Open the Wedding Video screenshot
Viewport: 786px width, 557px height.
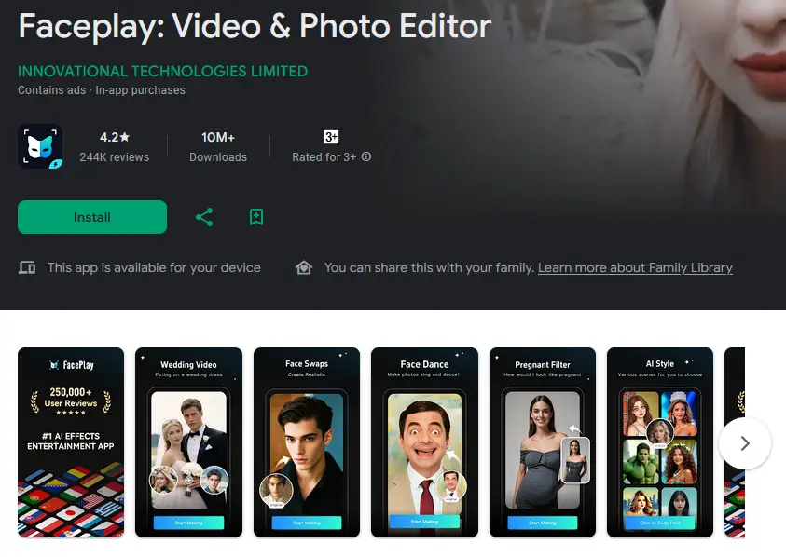(x=188, y=442)
